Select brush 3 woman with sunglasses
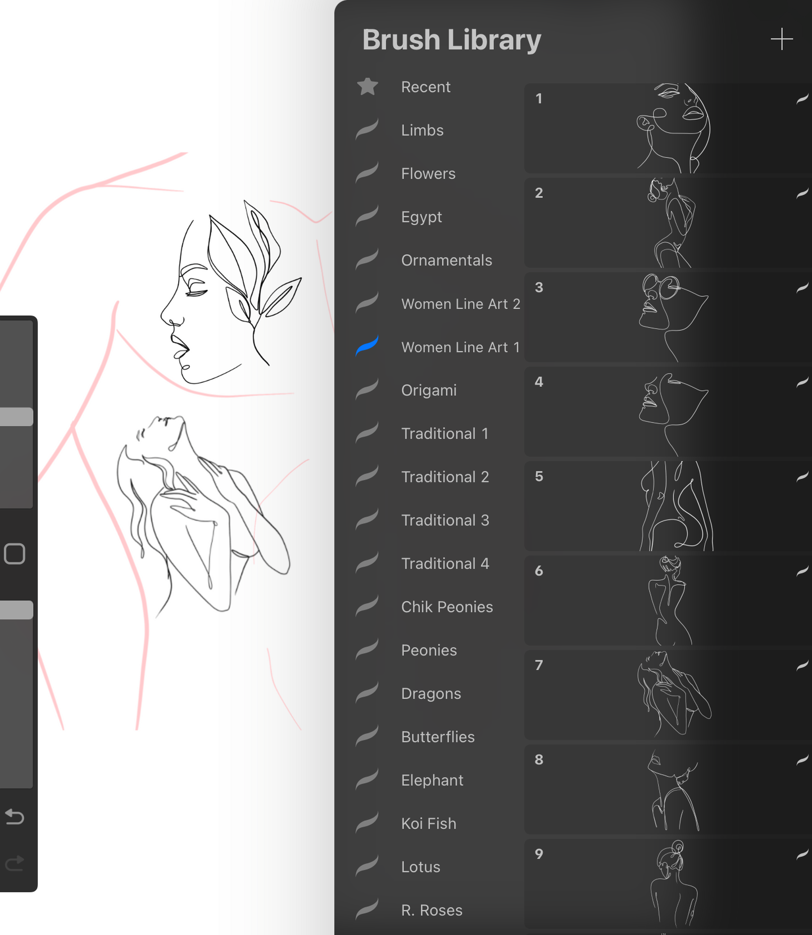Image resolution: width=812 pixels, height=935 pixels. click(669, 318)
